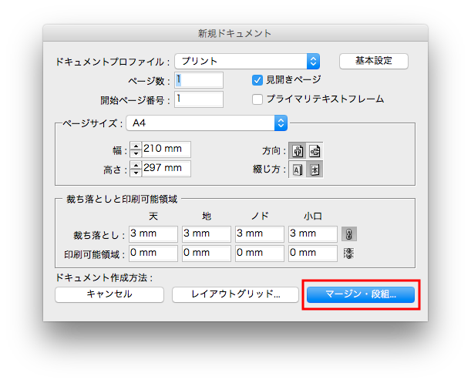471x383 pixels.
Task: Open the ページサイズ A4 dropdown
Action: pyautogui.click(x=207, y=123)
